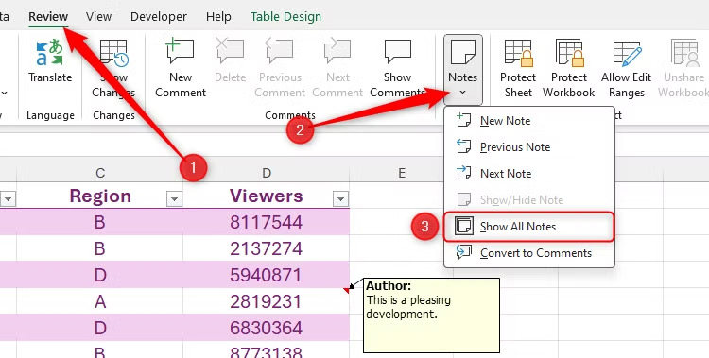The image size is (709, 358).
Task: Switch to the View tab
Action: [x=98, y=17]
